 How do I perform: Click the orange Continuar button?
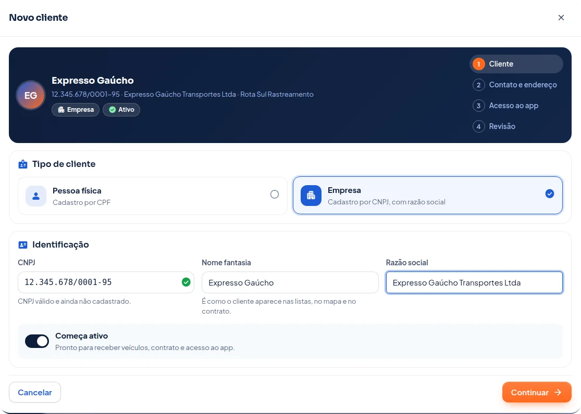tap(537, 392)
